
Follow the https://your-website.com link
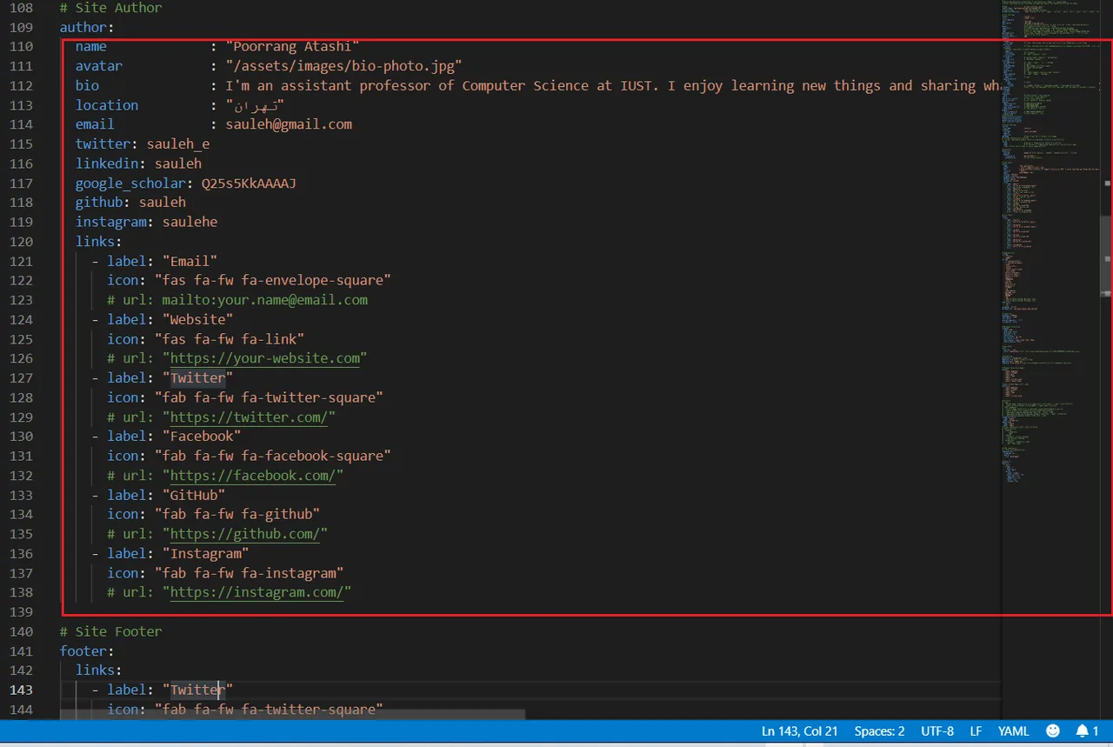[264, 358]
